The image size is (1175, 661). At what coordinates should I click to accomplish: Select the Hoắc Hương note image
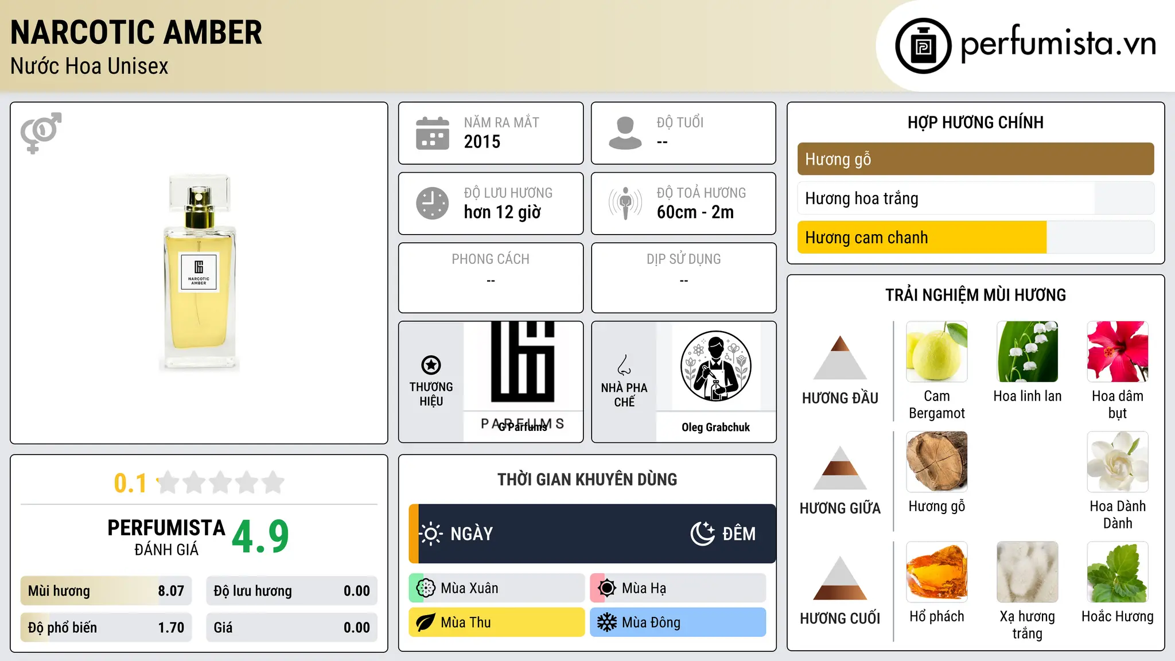pyautogui.click(x=1118, y=572)
